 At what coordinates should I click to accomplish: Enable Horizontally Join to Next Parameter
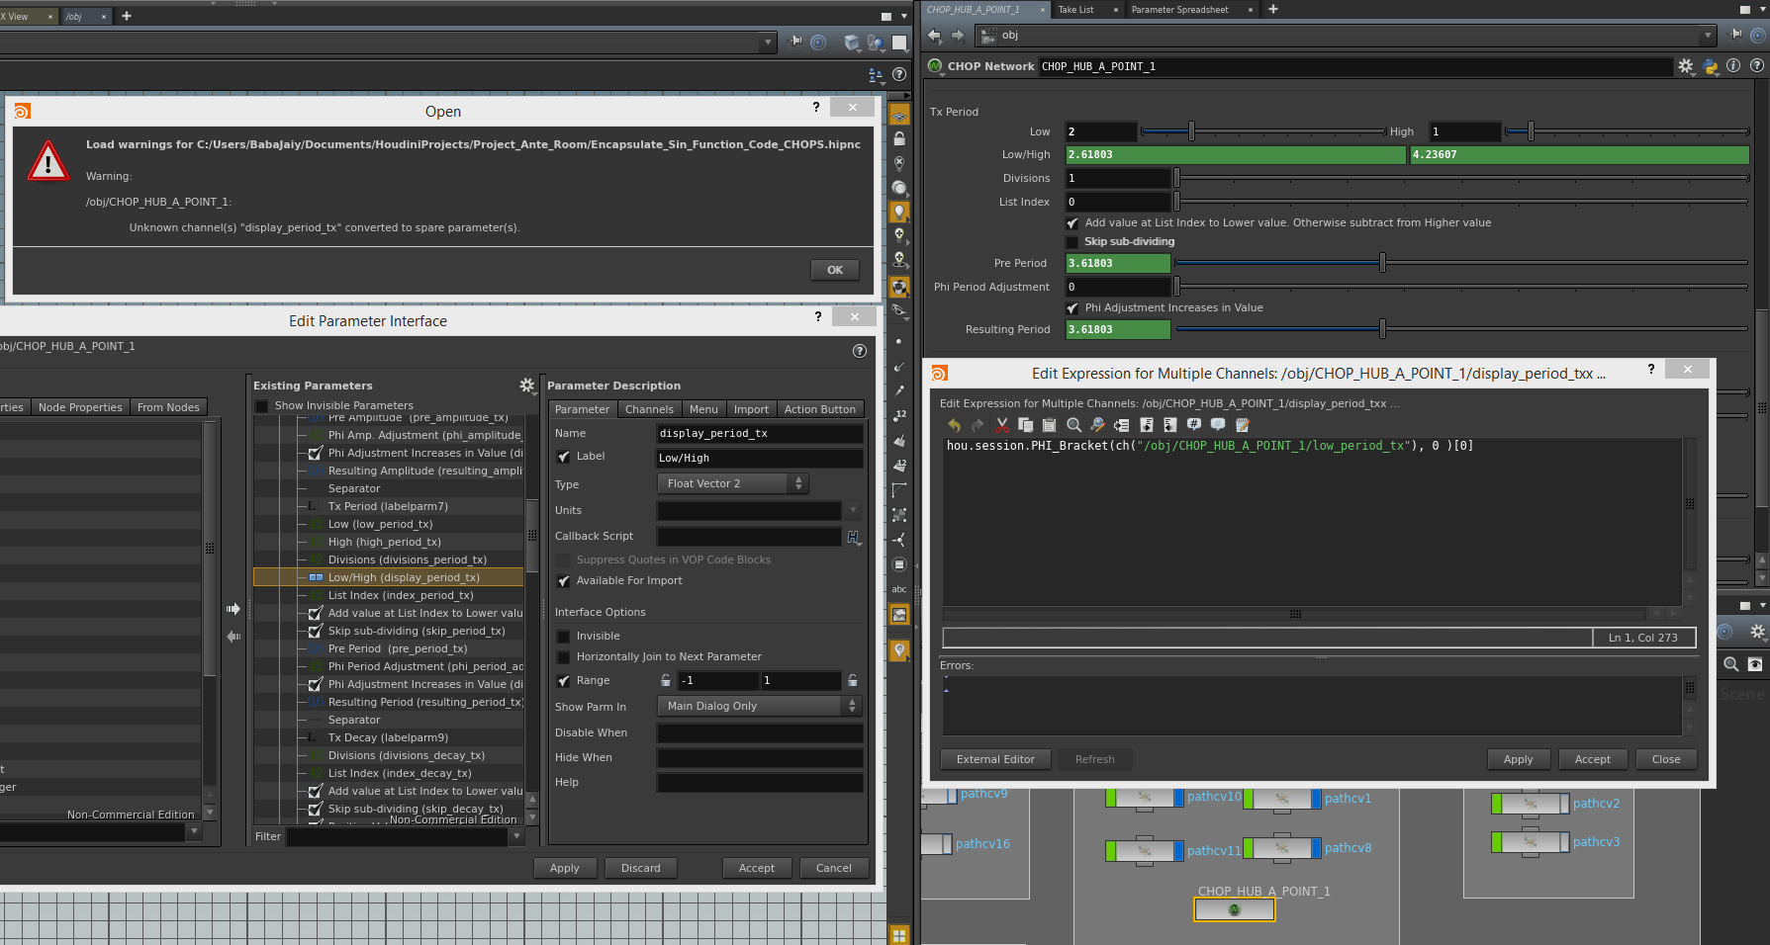click(x=563, y=657)
